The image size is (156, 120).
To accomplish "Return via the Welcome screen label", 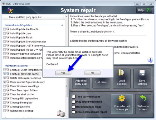I will click(143, 108).
